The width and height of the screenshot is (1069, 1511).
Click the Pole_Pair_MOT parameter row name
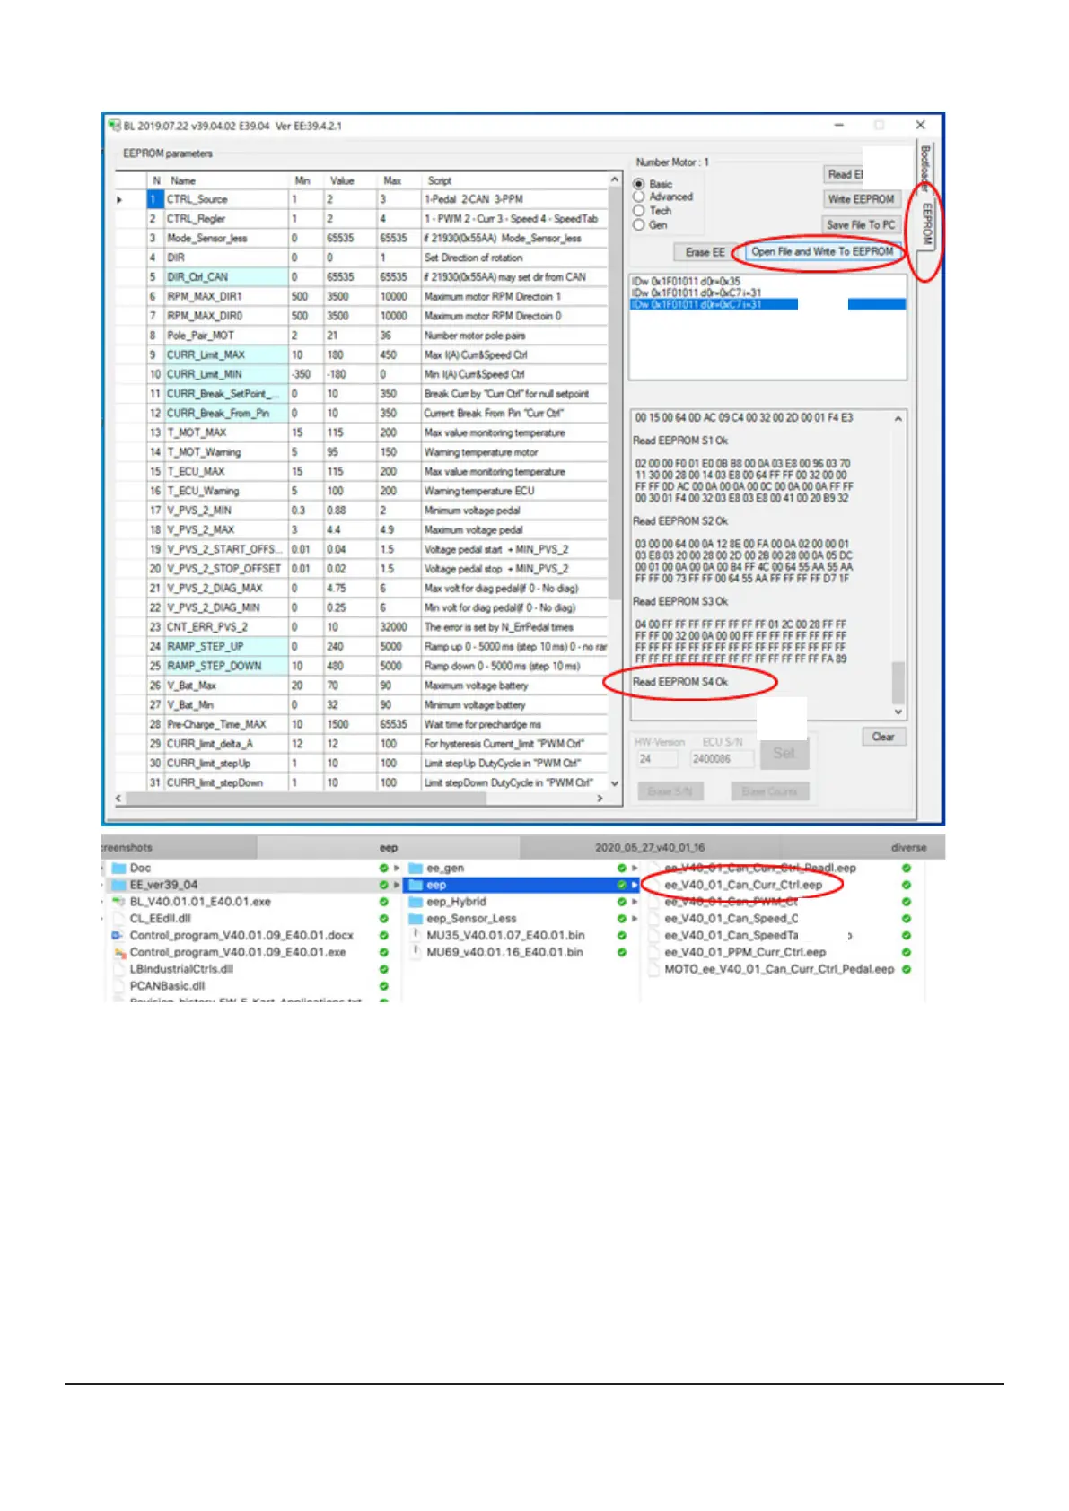tap(226, 336)
